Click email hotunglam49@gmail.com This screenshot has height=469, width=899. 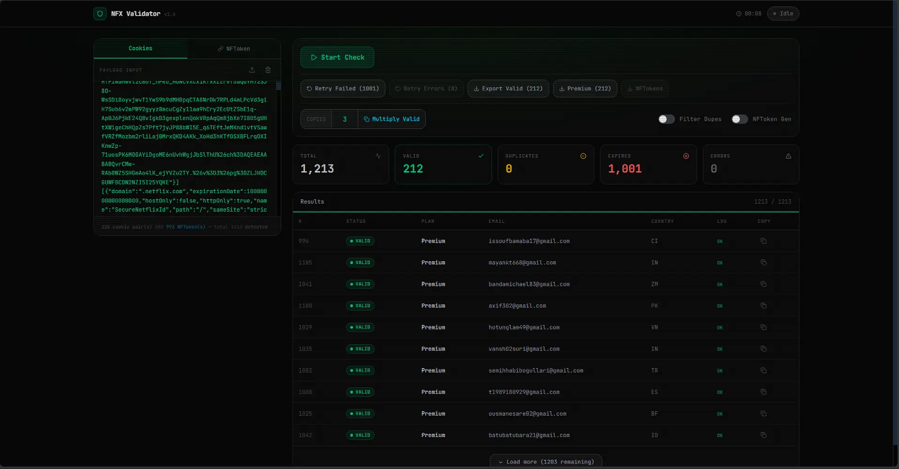tap(524, 327)
